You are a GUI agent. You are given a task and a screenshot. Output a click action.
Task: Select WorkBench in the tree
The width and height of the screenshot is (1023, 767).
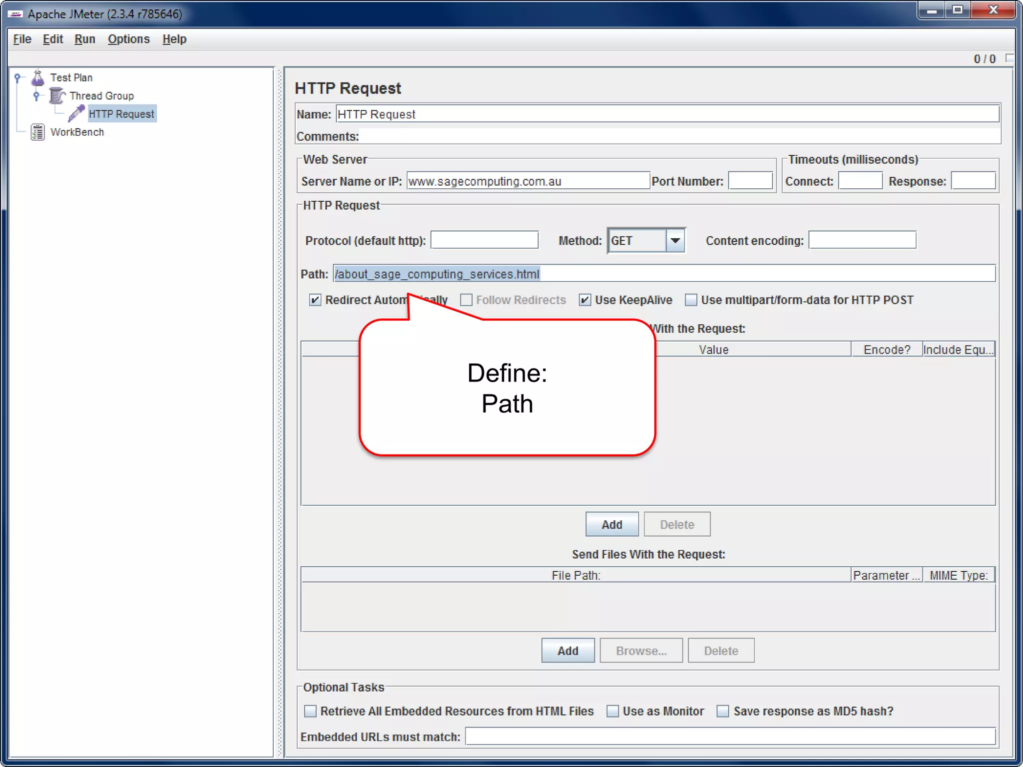(x=77, y=132)
